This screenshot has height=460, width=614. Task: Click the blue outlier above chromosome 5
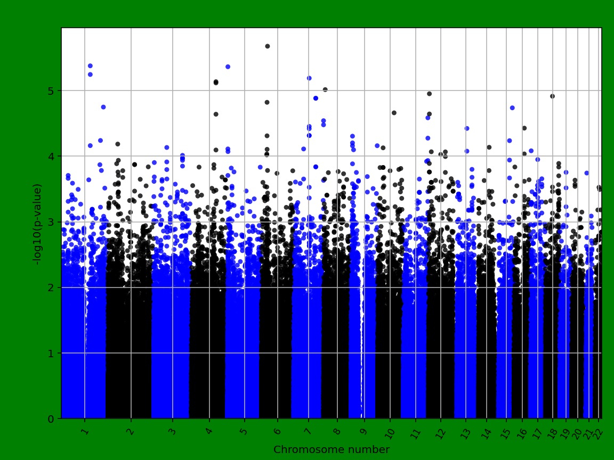click(228, 66)
